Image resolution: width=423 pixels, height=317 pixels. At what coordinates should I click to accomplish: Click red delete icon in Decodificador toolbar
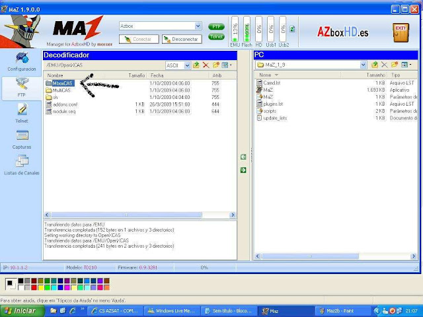[206, 65]
